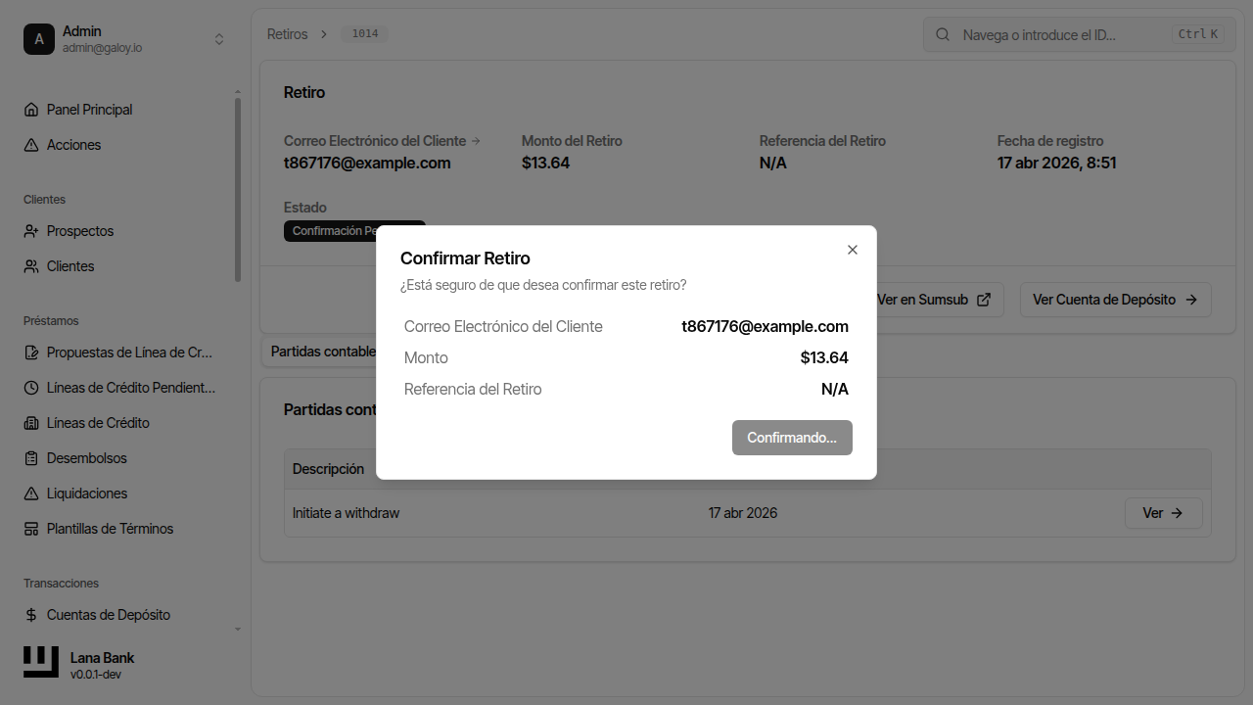
Task: Open Líneas de Crédito Pendientes page
Action: pos(130,388)
